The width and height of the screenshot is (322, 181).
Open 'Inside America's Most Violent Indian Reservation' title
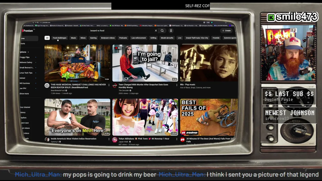(x=73, y=139)
